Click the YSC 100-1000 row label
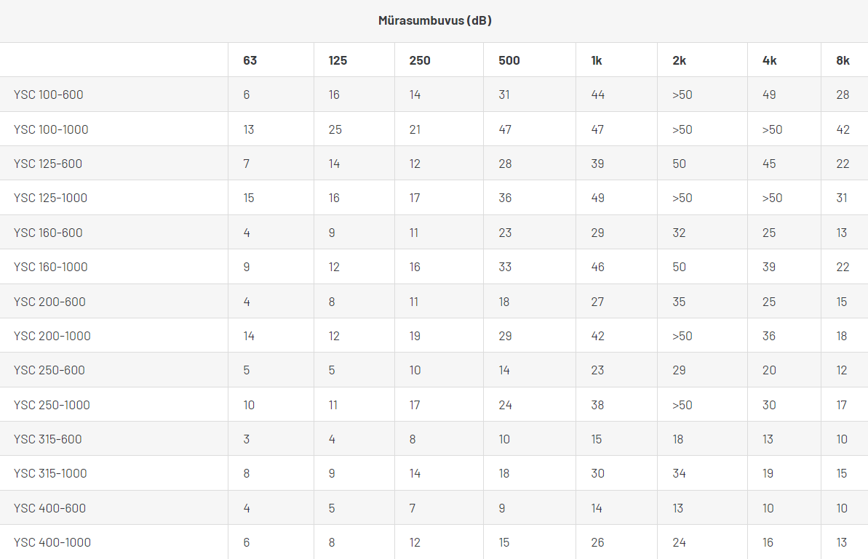The image size is (868, 559). click(x=51, y=129)
